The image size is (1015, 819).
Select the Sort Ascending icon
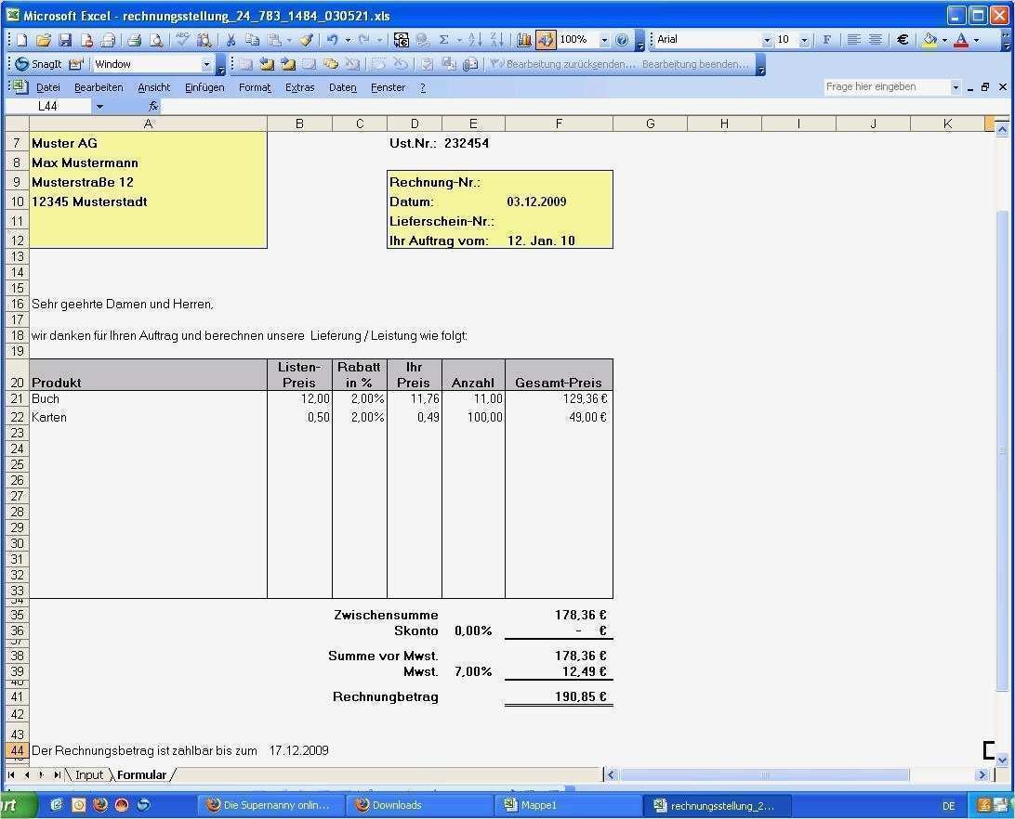[x=476, y=40]
